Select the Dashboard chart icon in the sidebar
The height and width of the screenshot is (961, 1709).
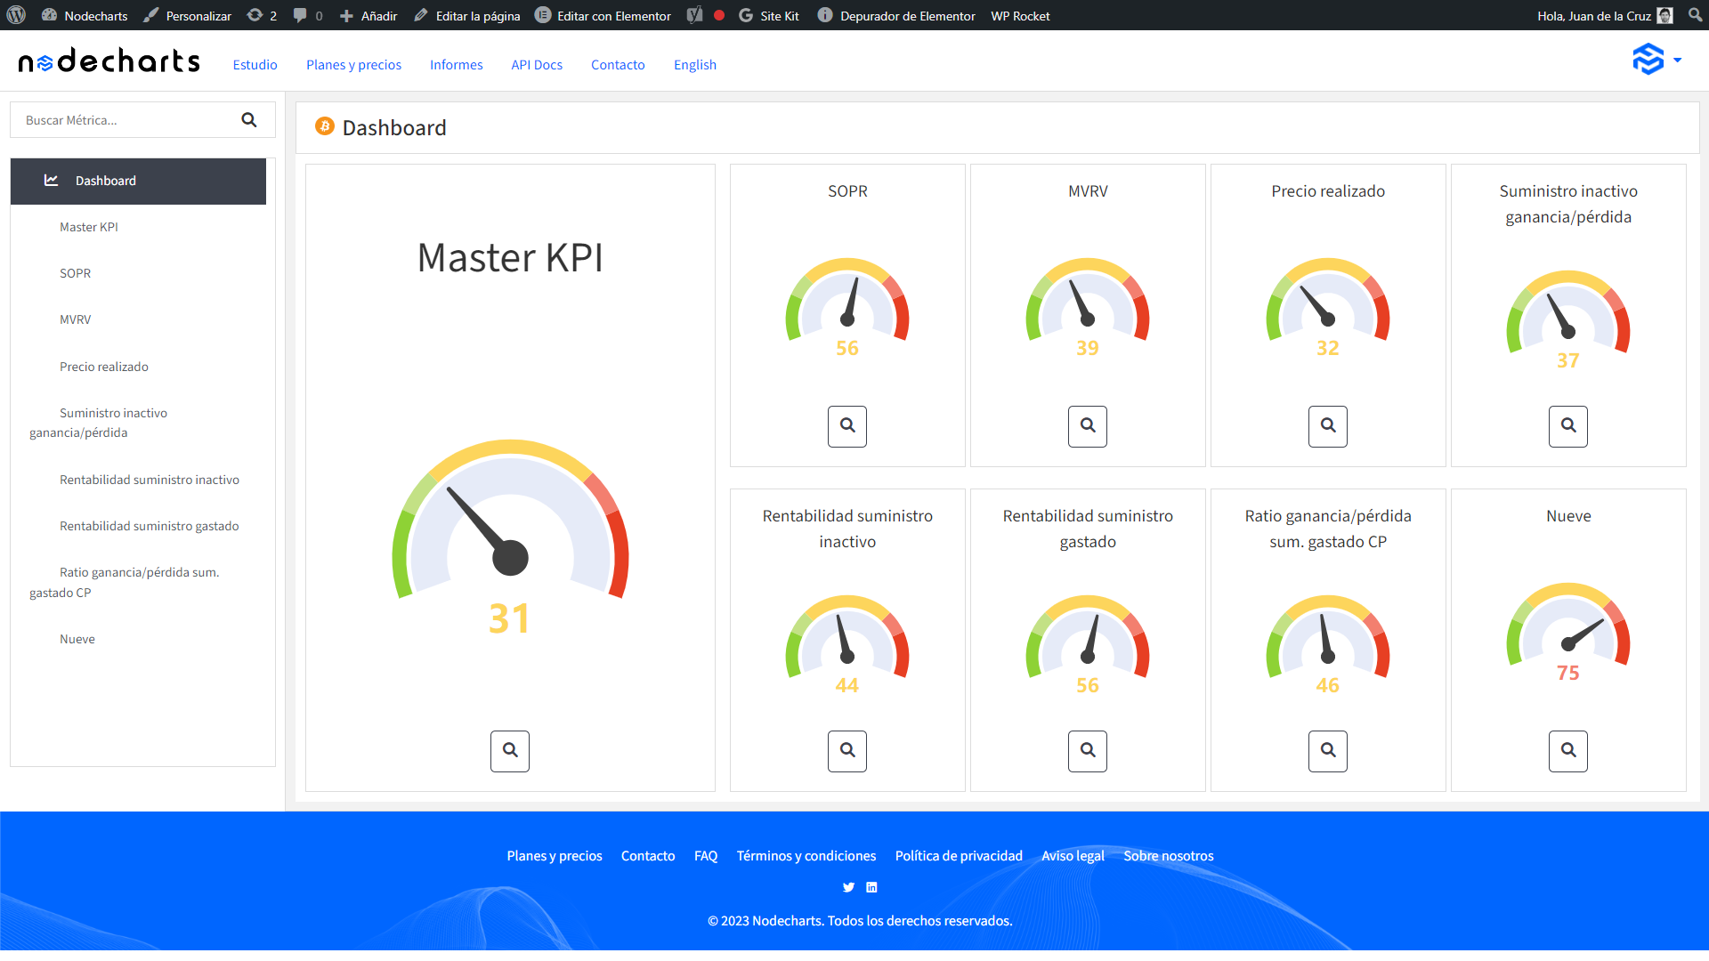point(52,180)
